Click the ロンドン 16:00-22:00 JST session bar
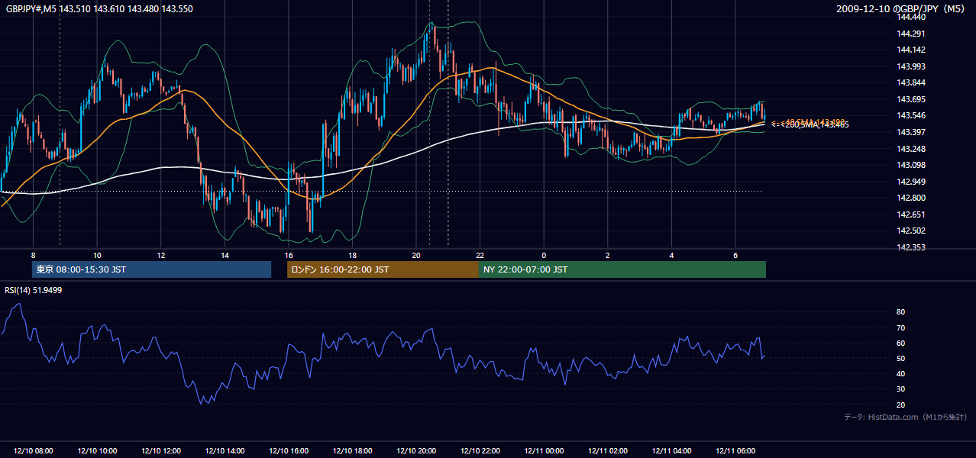976x458 pixels. click(x=383, y=269)
